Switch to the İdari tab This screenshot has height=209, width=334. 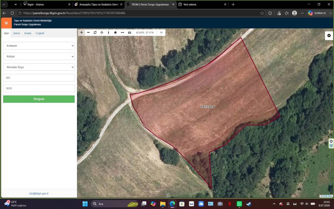coord(6,33)
